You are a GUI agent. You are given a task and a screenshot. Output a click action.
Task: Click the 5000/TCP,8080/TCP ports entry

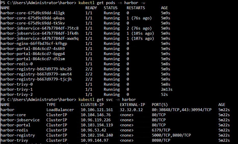point(171,135)
